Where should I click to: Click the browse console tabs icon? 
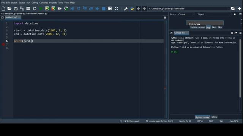(x=171, y=33)
